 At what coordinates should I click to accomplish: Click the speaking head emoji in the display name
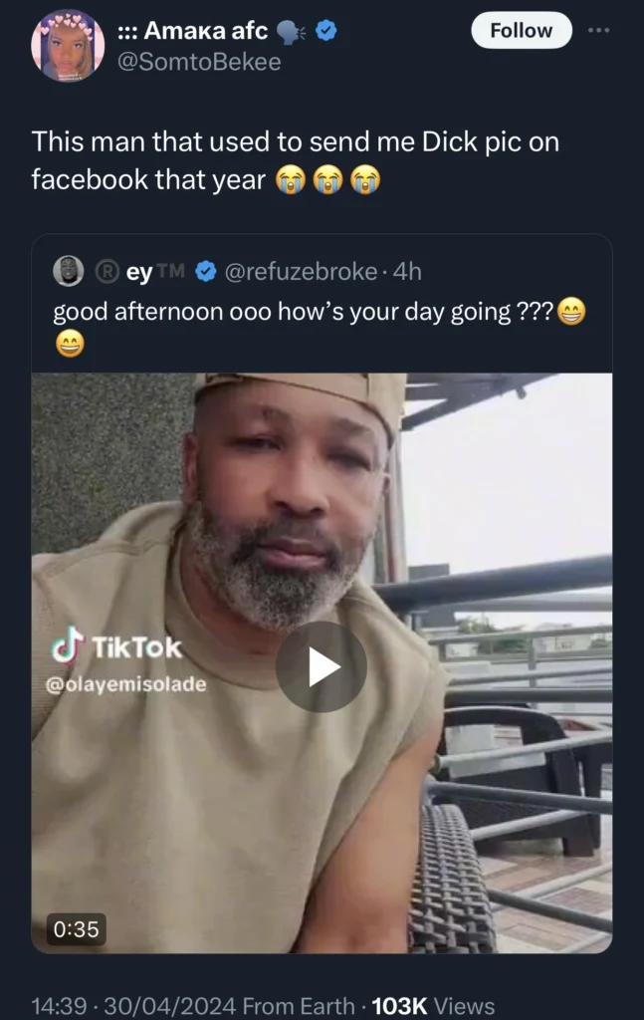pyautogui.click(x=289, y=29)
